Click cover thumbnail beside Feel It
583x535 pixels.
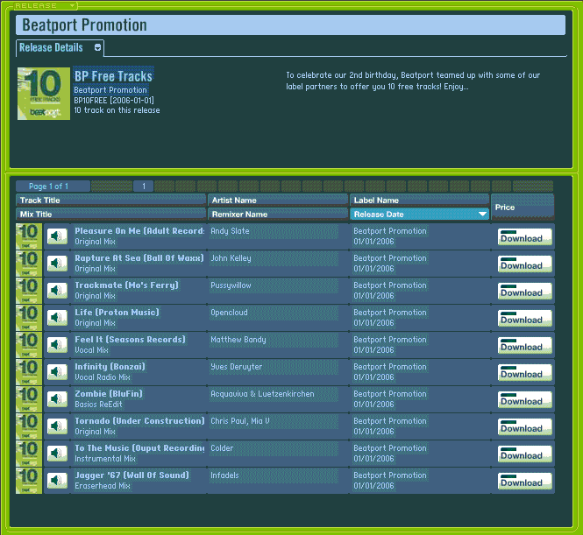[29, 344]
